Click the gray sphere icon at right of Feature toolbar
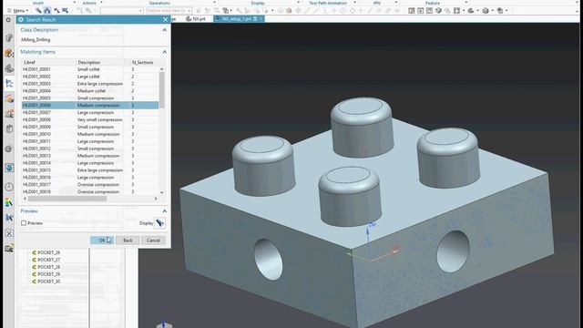 [486, 11]
